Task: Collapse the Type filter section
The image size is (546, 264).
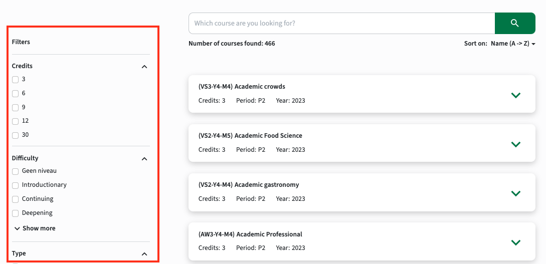Action: pos(144,254)
